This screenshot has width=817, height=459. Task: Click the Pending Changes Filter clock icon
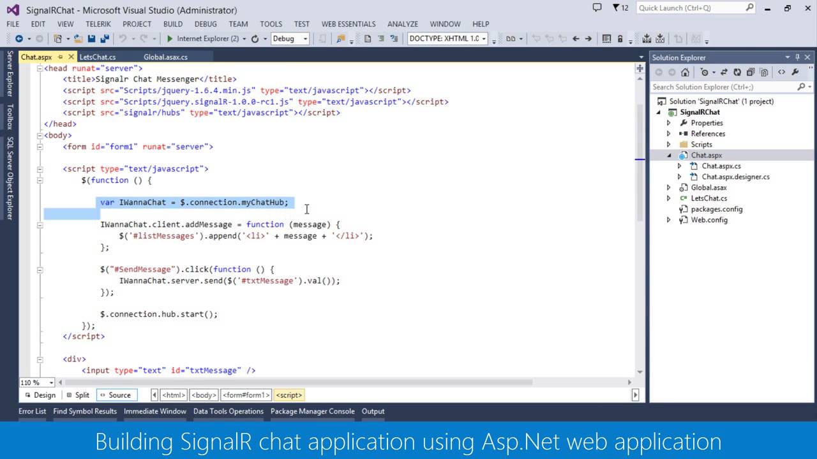point(704,72)
